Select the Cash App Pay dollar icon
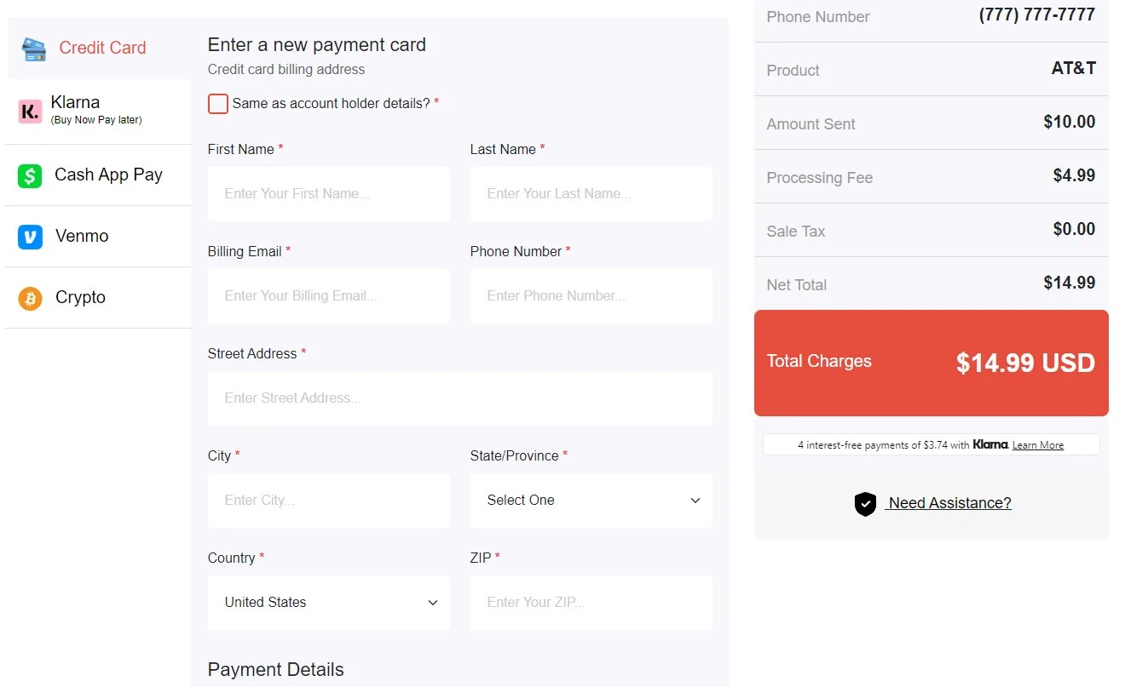This screenshot has height=687, width=1125. click(x=32, y=175)
